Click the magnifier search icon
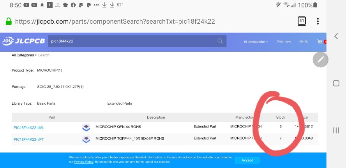This screenshot has width=346, height=168. click(x=220, y=41)
